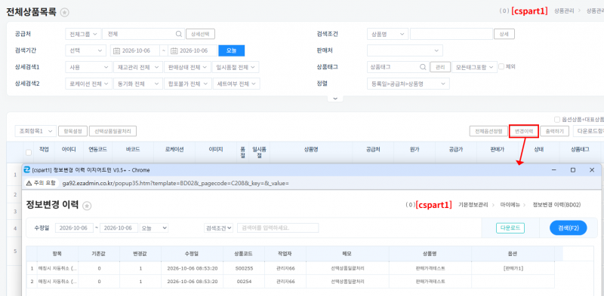Open the calendar icon of the start search date
The image size is (604, 296).
(117, 50)
